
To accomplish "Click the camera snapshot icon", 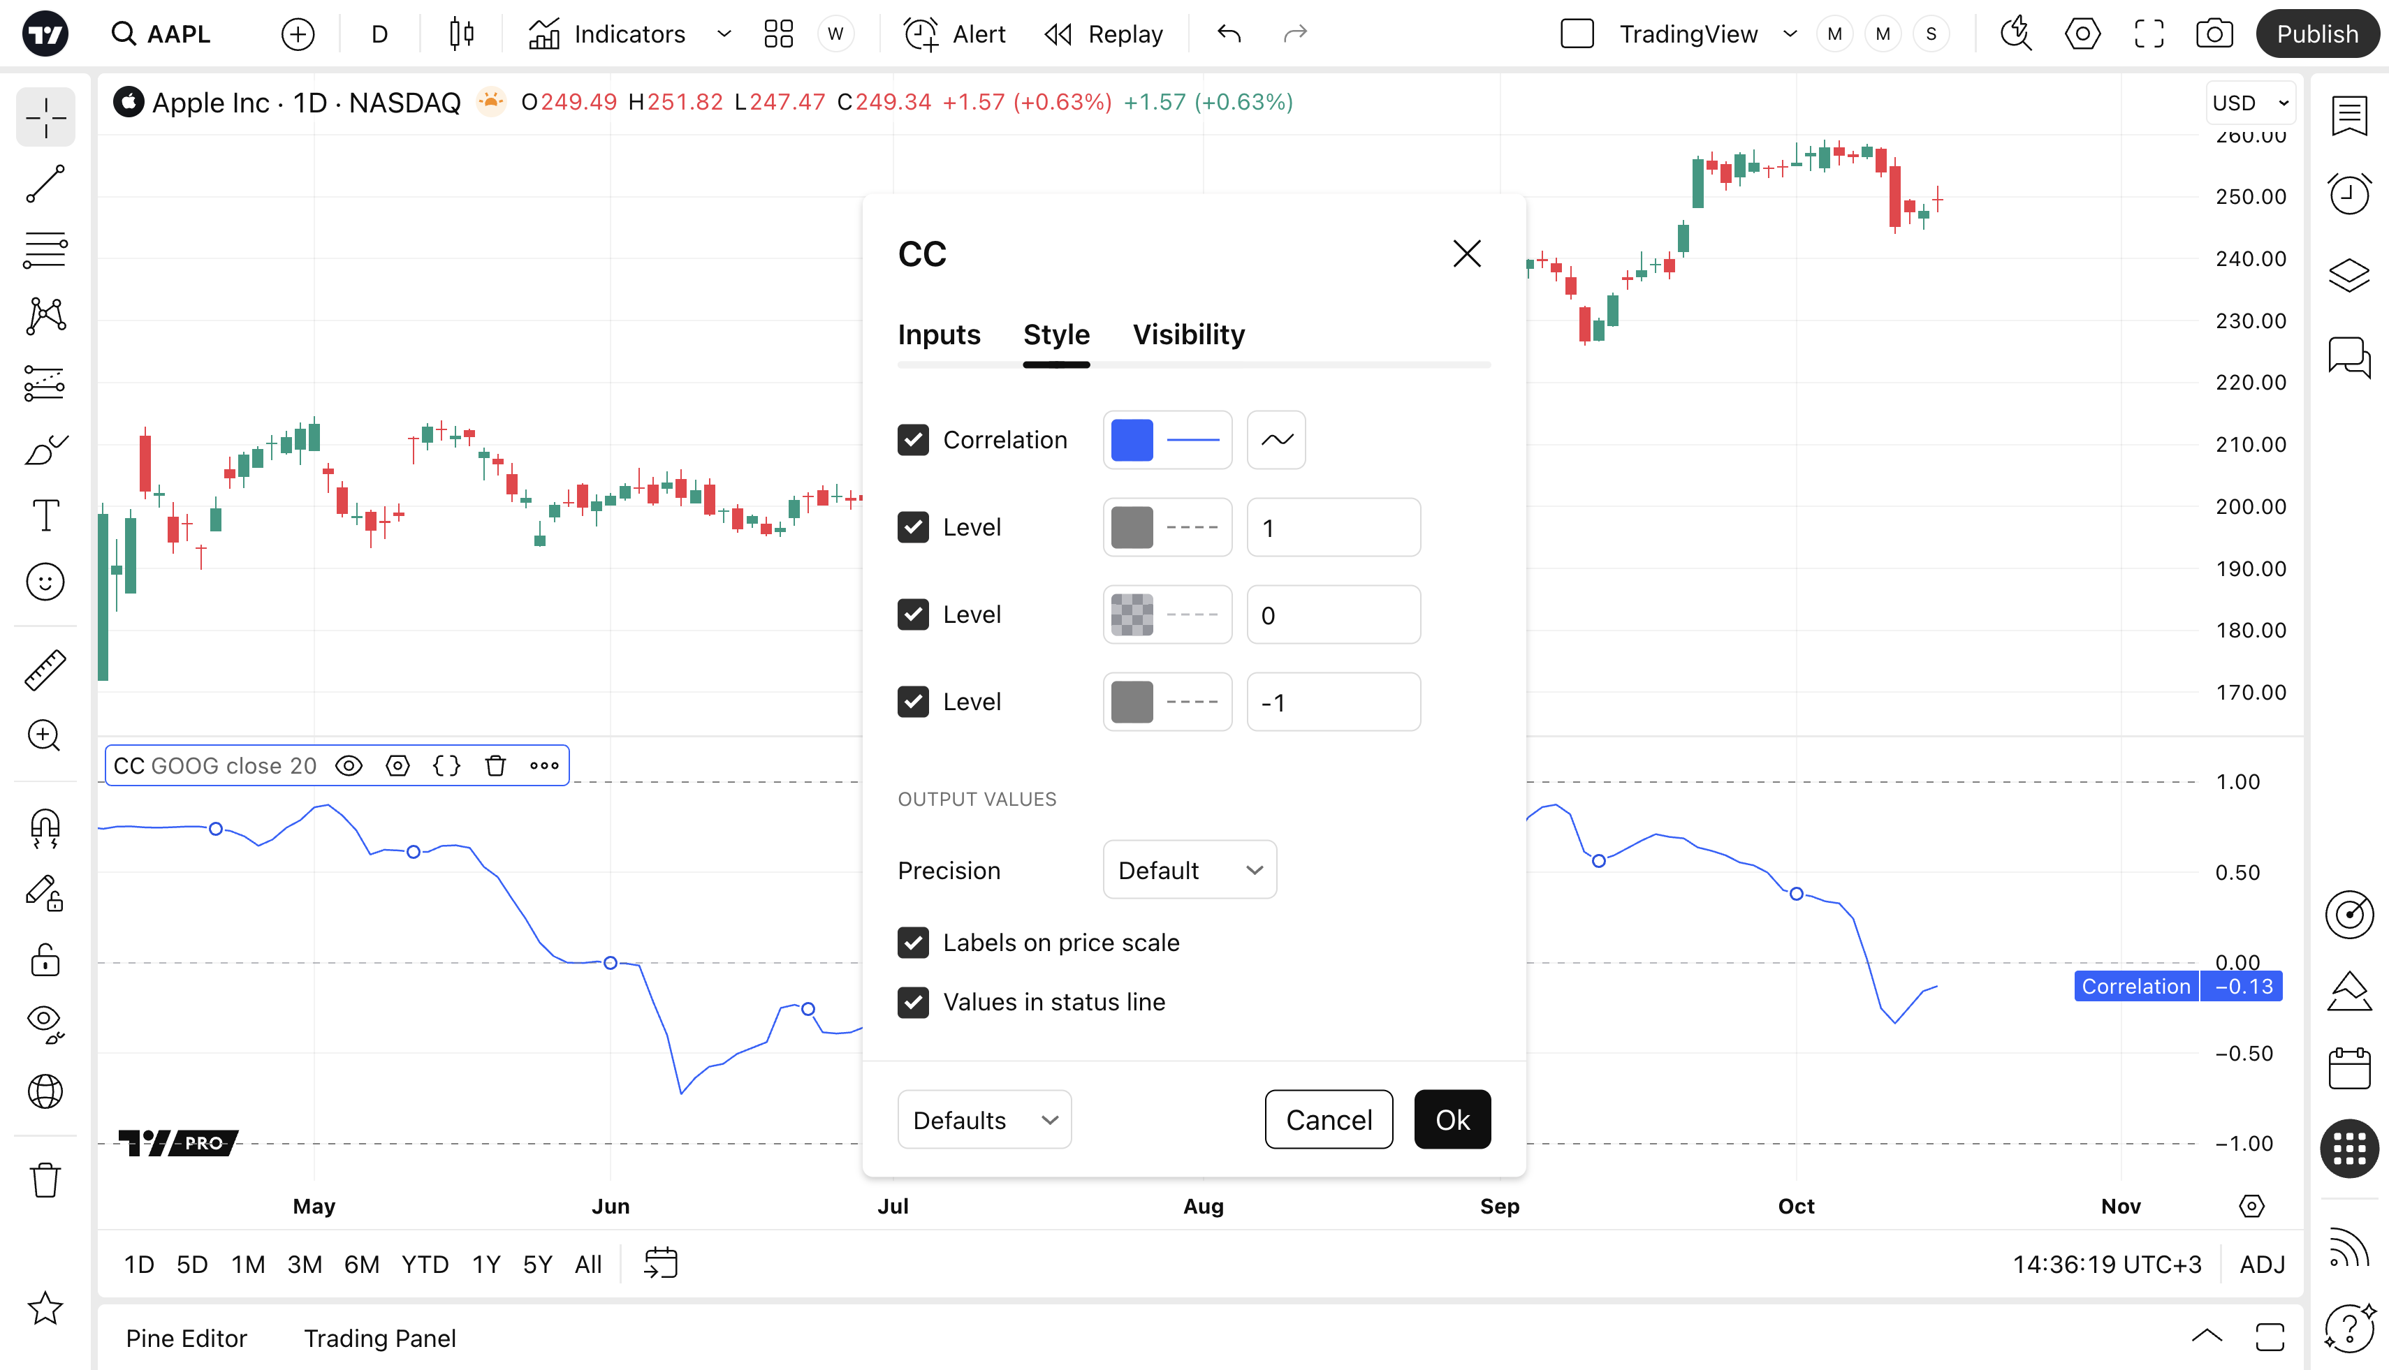I will coord(2214,35).
